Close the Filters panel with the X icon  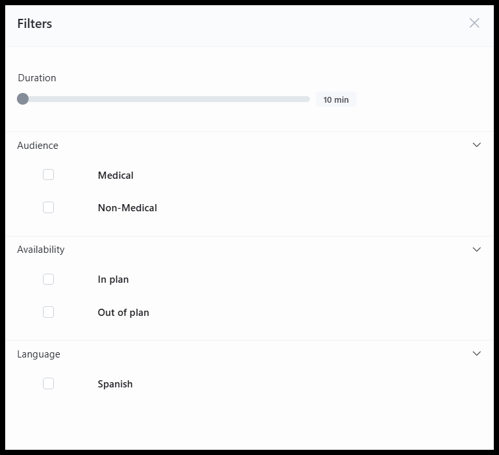click(474, 23)
